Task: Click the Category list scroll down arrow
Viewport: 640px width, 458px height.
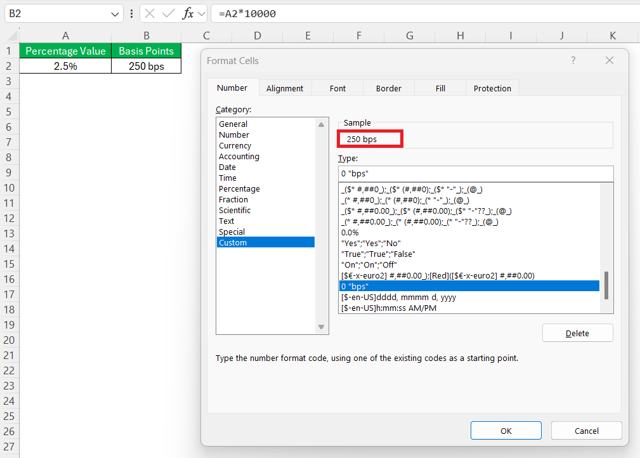Action: (321, 327)
